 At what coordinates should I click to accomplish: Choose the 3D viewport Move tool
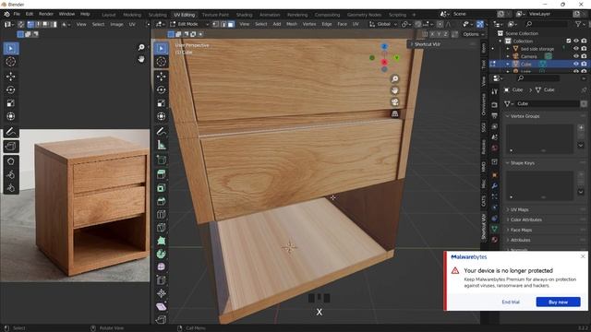tap(162, 77)
